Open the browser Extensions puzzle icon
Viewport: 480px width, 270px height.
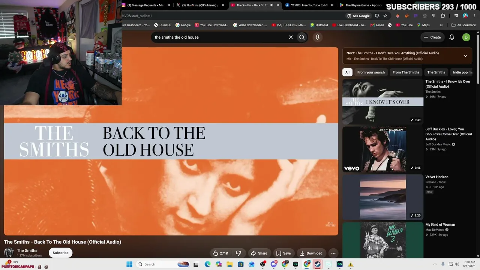click(443, 16)
